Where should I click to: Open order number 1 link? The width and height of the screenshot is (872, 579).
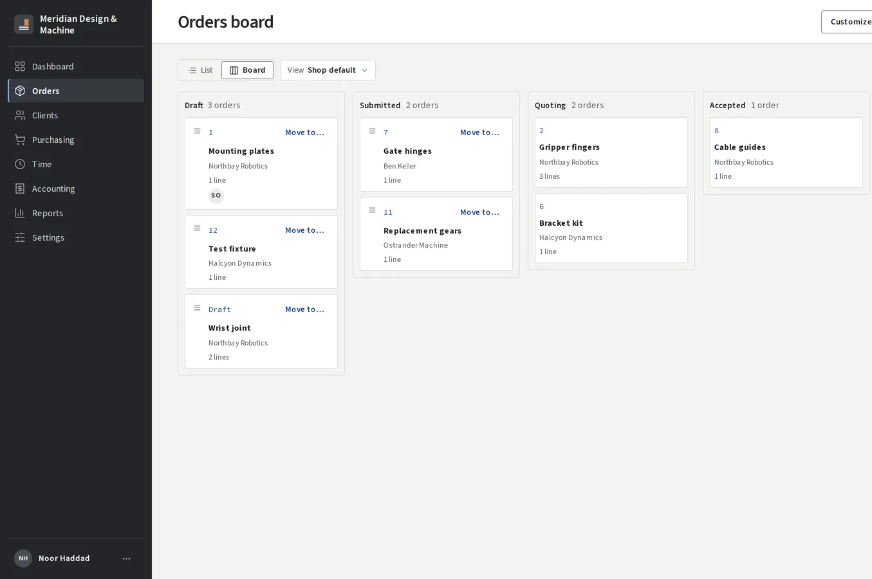click(210, 133)
